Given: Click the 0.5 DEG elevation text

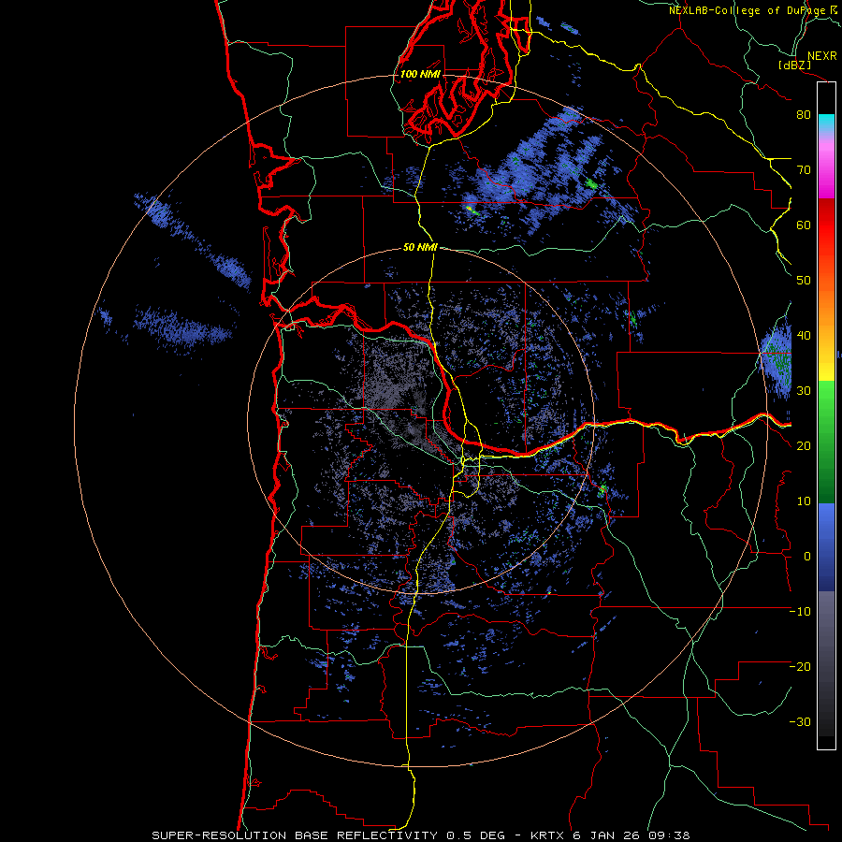Looking at the screenshot, I should (x=476, y=835).
